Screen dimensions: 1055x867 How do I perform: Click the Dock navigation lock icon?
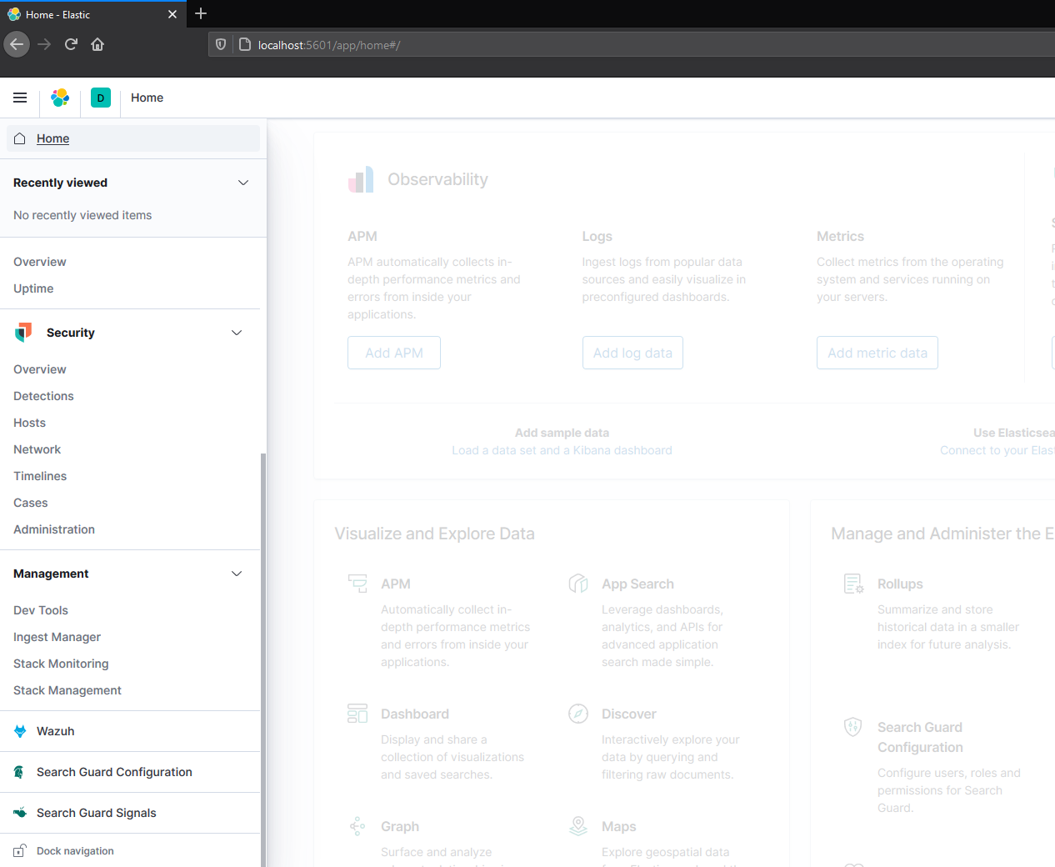click(x=19, y=851)
